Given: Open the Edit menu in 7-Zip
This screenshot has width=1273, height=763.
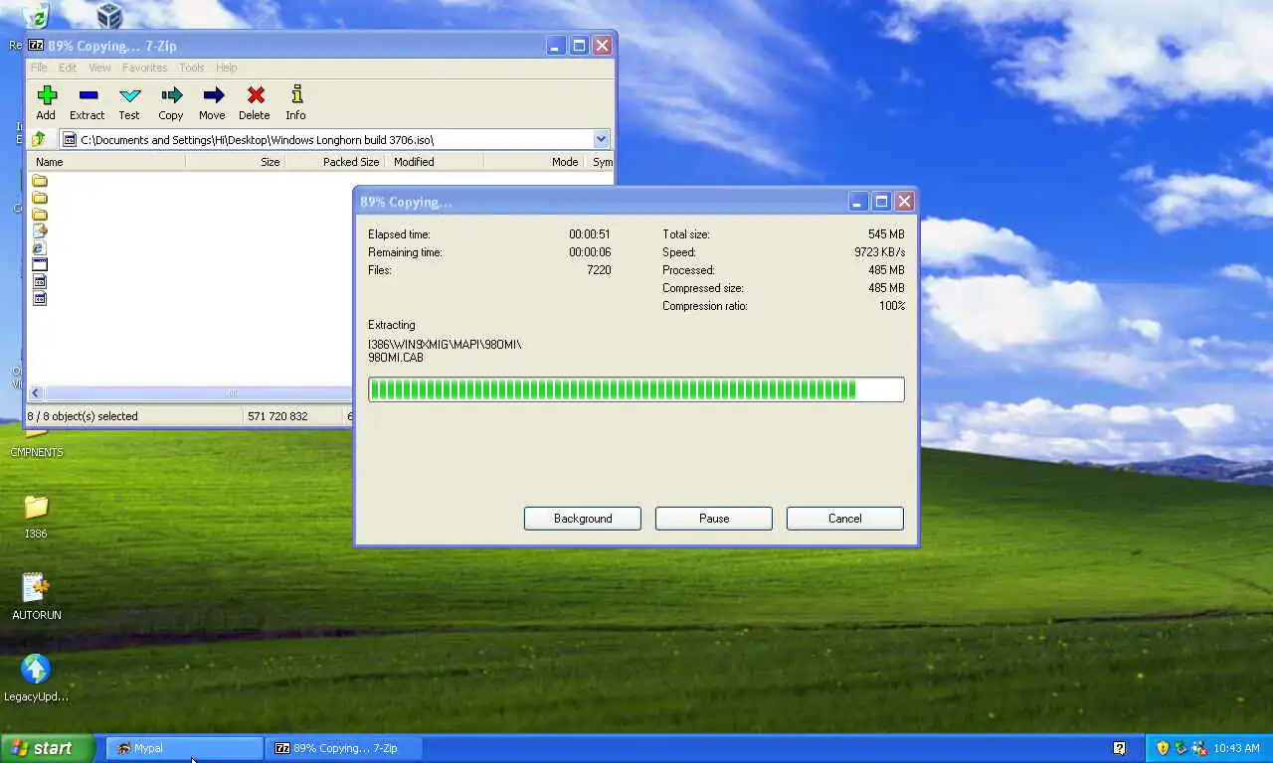Looking at the screenshot, I should coord(68,68).
